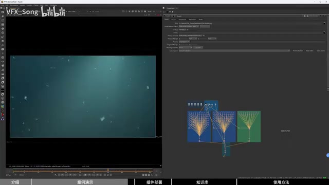
Task: Click the reload button next to Missing Frames
Action: tap(198, 48)
